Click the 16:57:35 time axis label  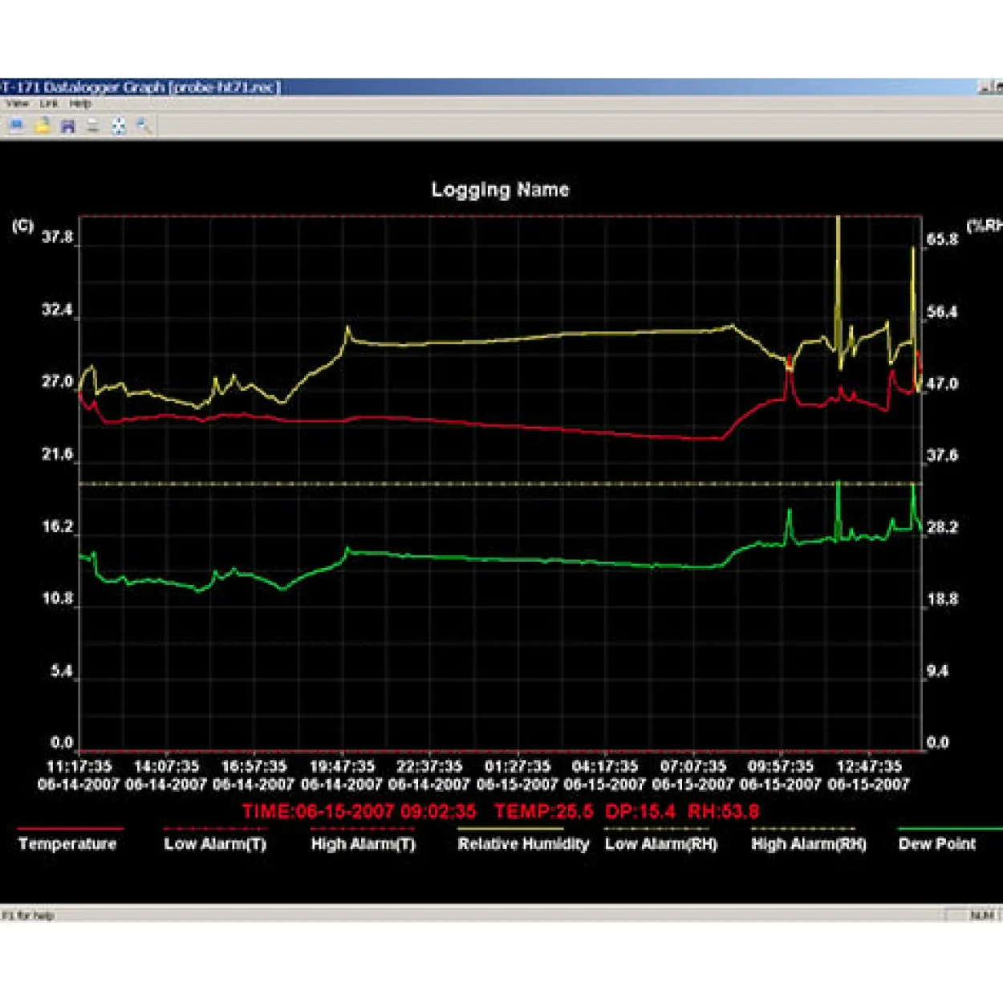[254, 766]
